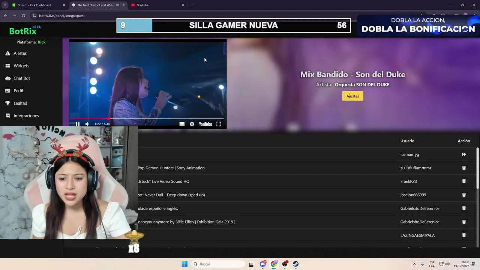Click the Alertas warning triangle icon
The height and width of the screenshot is (270, 480).
7,53
